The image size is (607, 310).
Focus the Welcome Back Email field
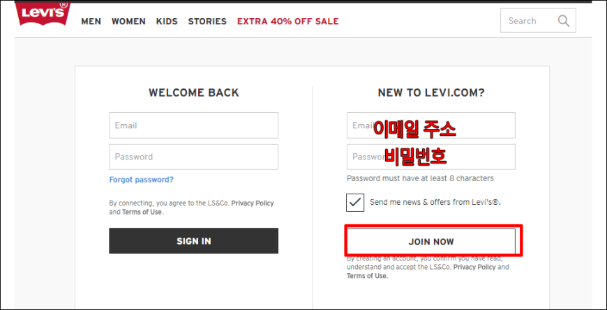[193, 125]
